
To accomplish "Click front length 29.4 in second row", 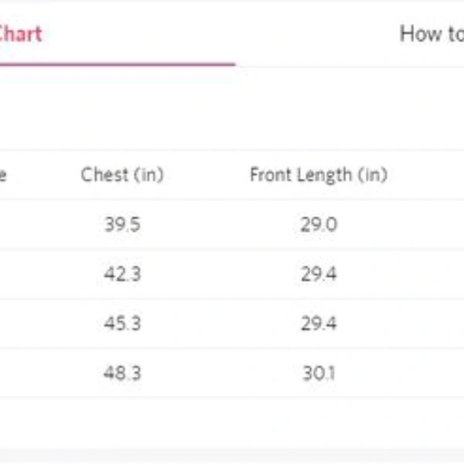I will (319, 275).
